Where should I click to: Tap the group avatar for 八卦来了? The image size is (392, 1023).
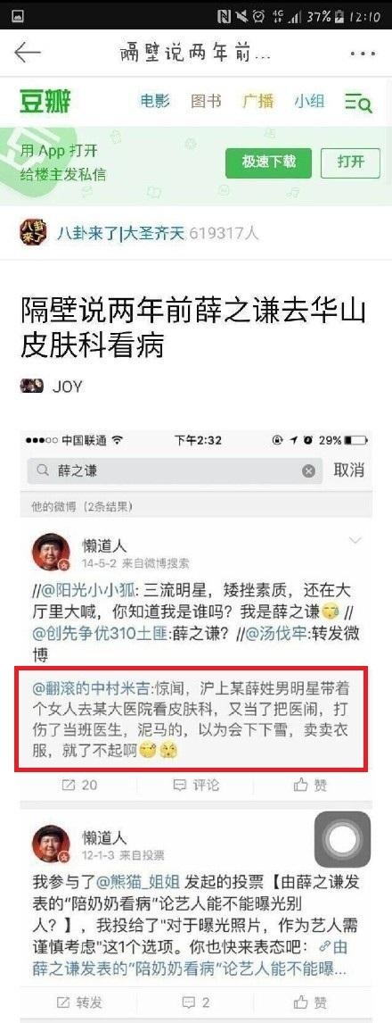[33, 232]
